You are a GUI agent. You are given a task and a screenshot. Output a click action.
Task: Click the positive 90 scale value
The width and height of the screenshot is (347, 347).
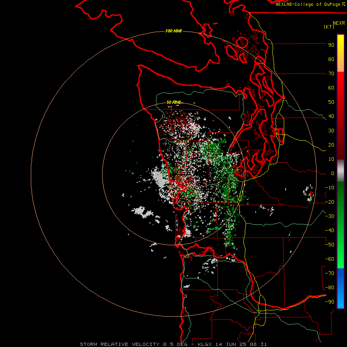point(331,45)
